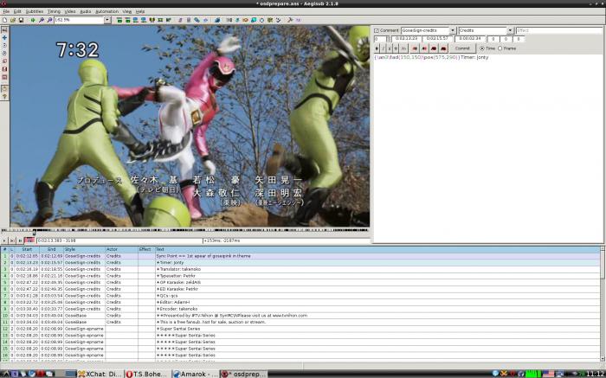Viewport: 606px width, 378px height.
Task: Open the video zoom percentage dropdown
Action: coord(107,20)
